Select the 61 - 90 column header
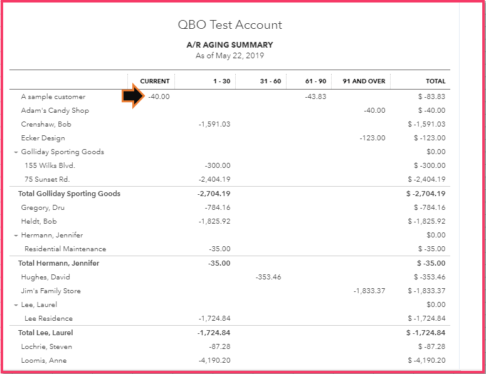 tap(315, 81)
